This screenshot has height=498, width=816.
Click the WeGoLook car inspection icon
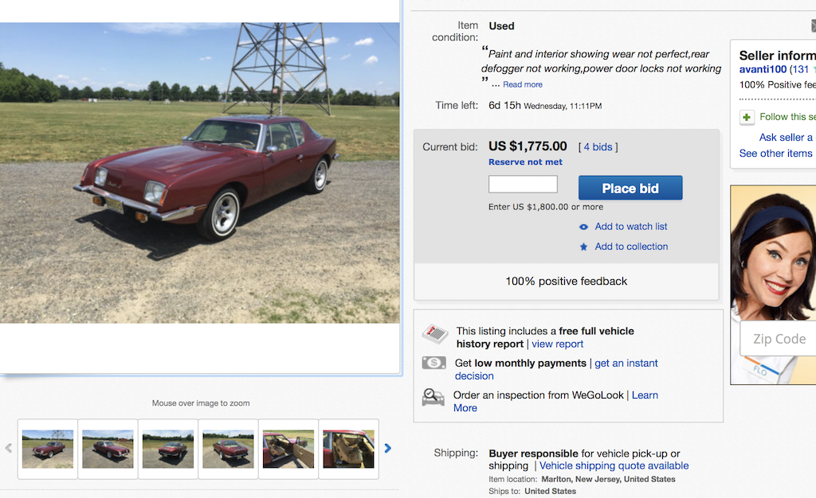433,397
